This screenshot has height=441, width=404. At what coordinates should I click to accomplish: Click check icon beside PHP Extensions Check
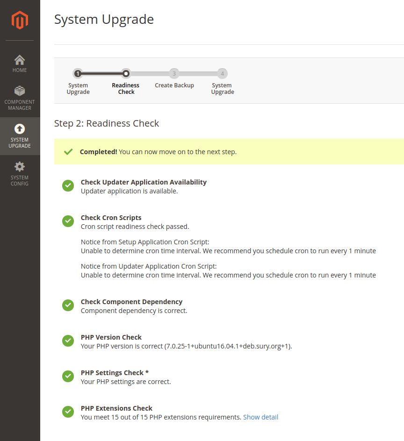tap(68, 412)
